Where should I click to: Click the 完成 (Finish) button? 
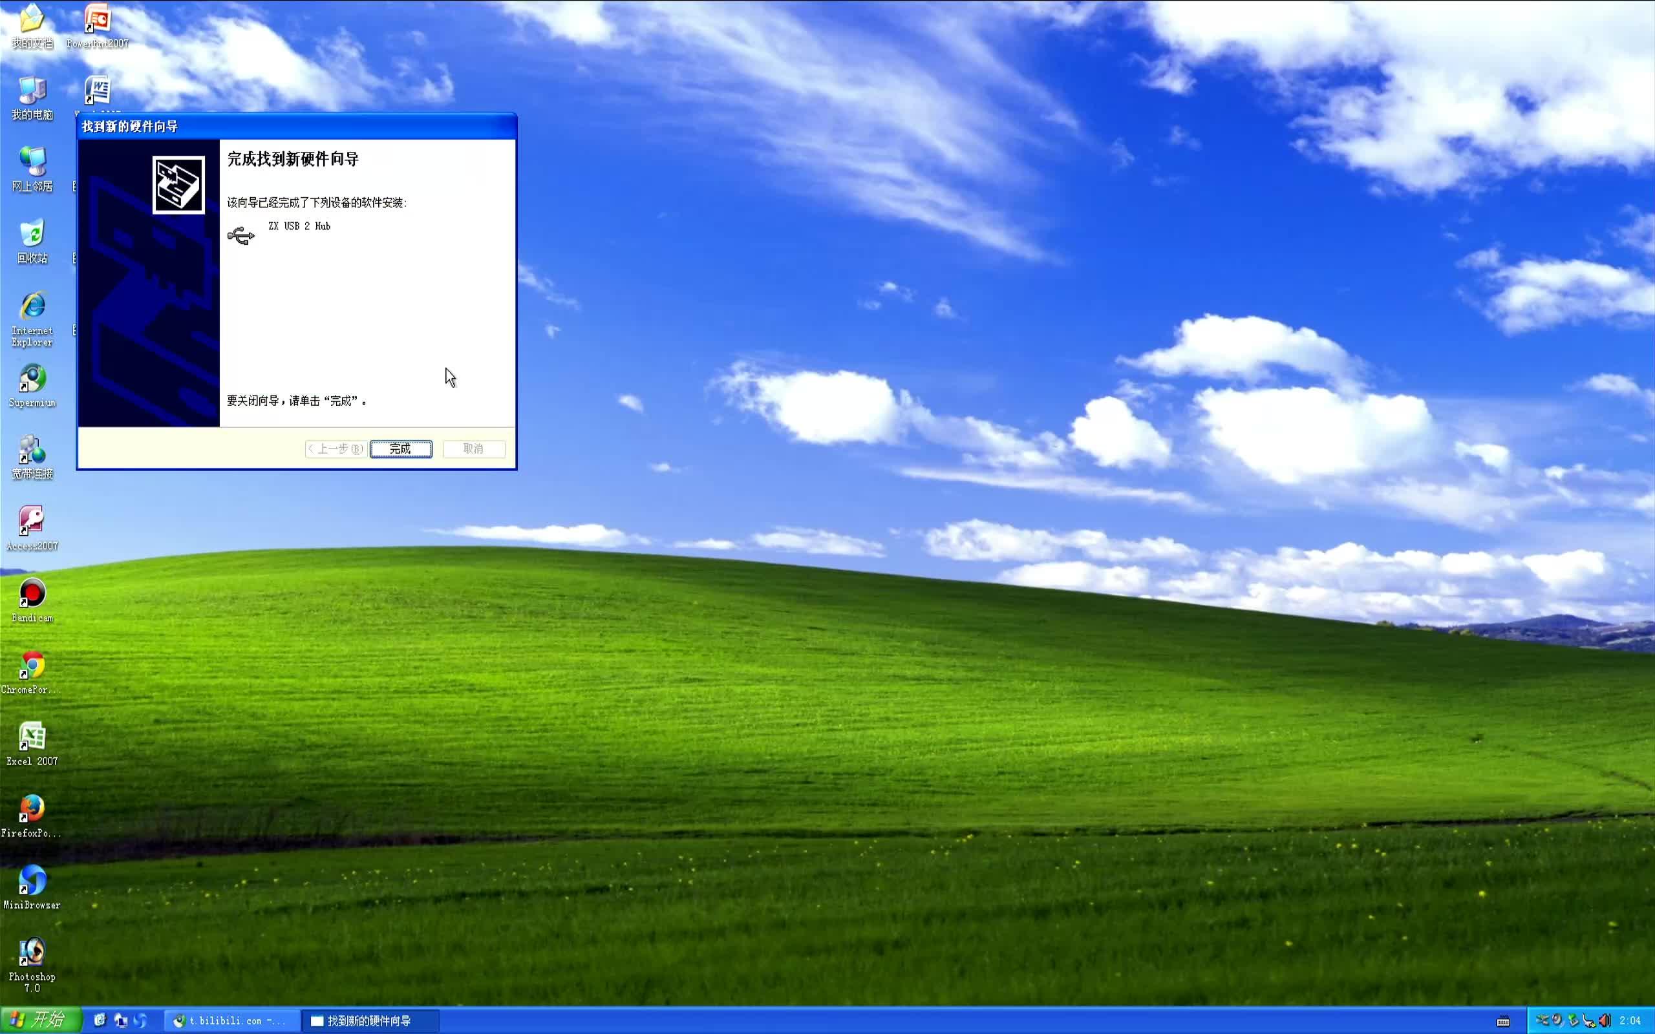400,448
